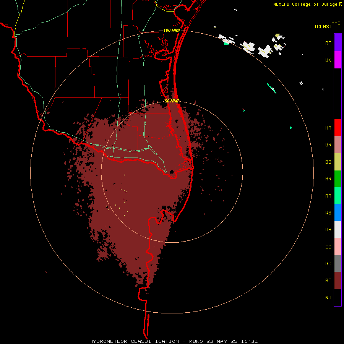Screen dimensions: 344x344
Task: Click the [CLAS] units label
Action: (323, 26)
